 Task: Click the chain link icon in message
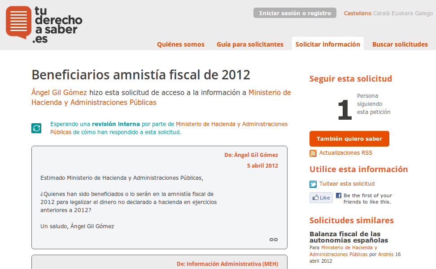click(x=273, y=239)
